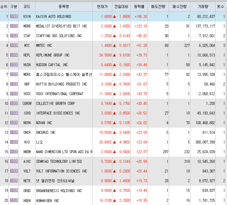Screen dimensions: 227x205
Task: Click the 100% badge in NNDM row
Action: click(14, 151)
